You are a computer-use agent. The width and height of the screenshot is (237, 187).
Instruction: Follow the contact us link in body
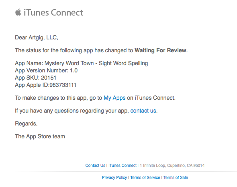pos(143,111)
